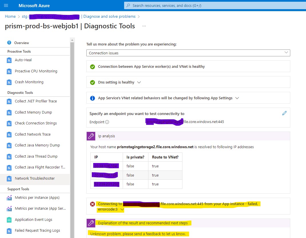Click the pencil edit endpoint icon

[284, 113]
